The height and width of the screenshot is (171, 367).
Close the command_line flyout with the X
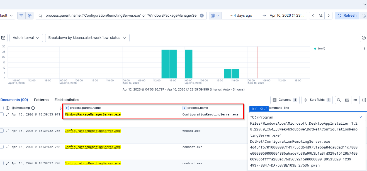[x=361, y=117]
